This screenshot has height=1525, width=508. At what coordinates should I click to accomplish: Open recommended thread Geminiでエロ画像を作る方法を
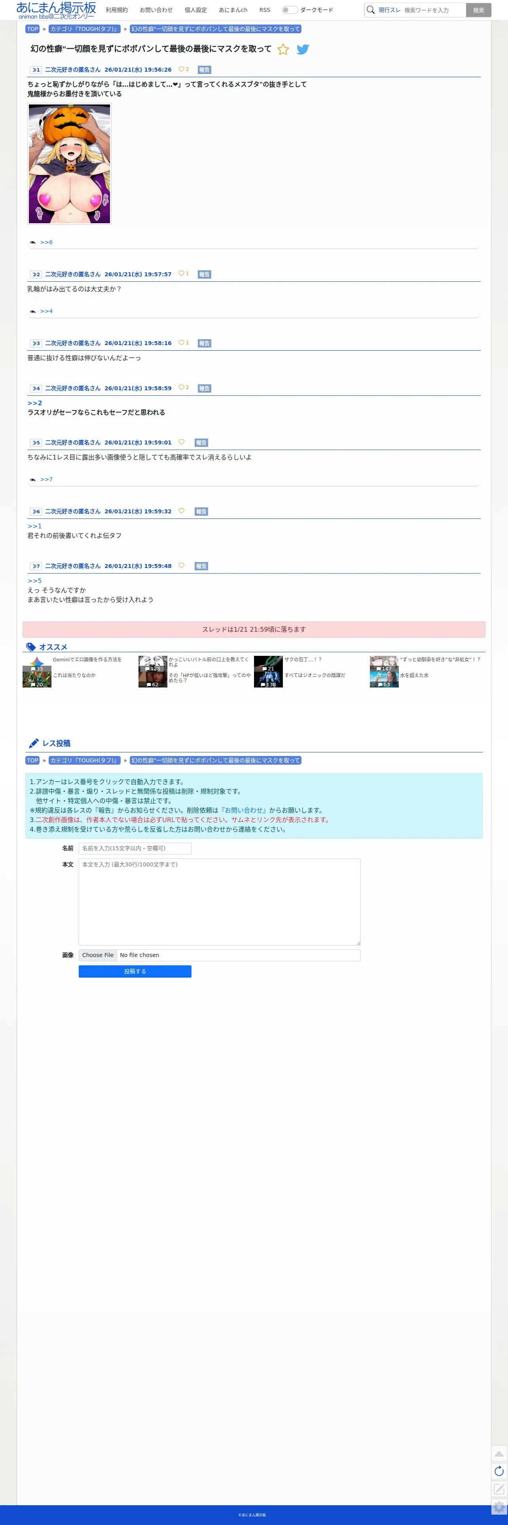[87, 659]
